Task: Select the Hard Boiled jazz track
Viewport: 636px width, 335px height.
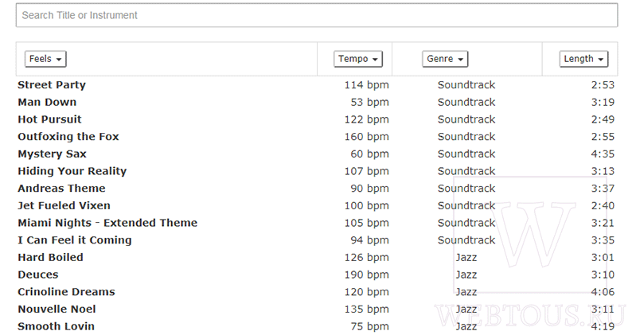Action: (50, 258)
